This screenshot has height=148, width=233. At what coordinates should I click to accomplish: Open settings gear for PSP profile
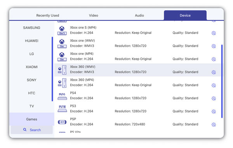(x=214, y=125)
